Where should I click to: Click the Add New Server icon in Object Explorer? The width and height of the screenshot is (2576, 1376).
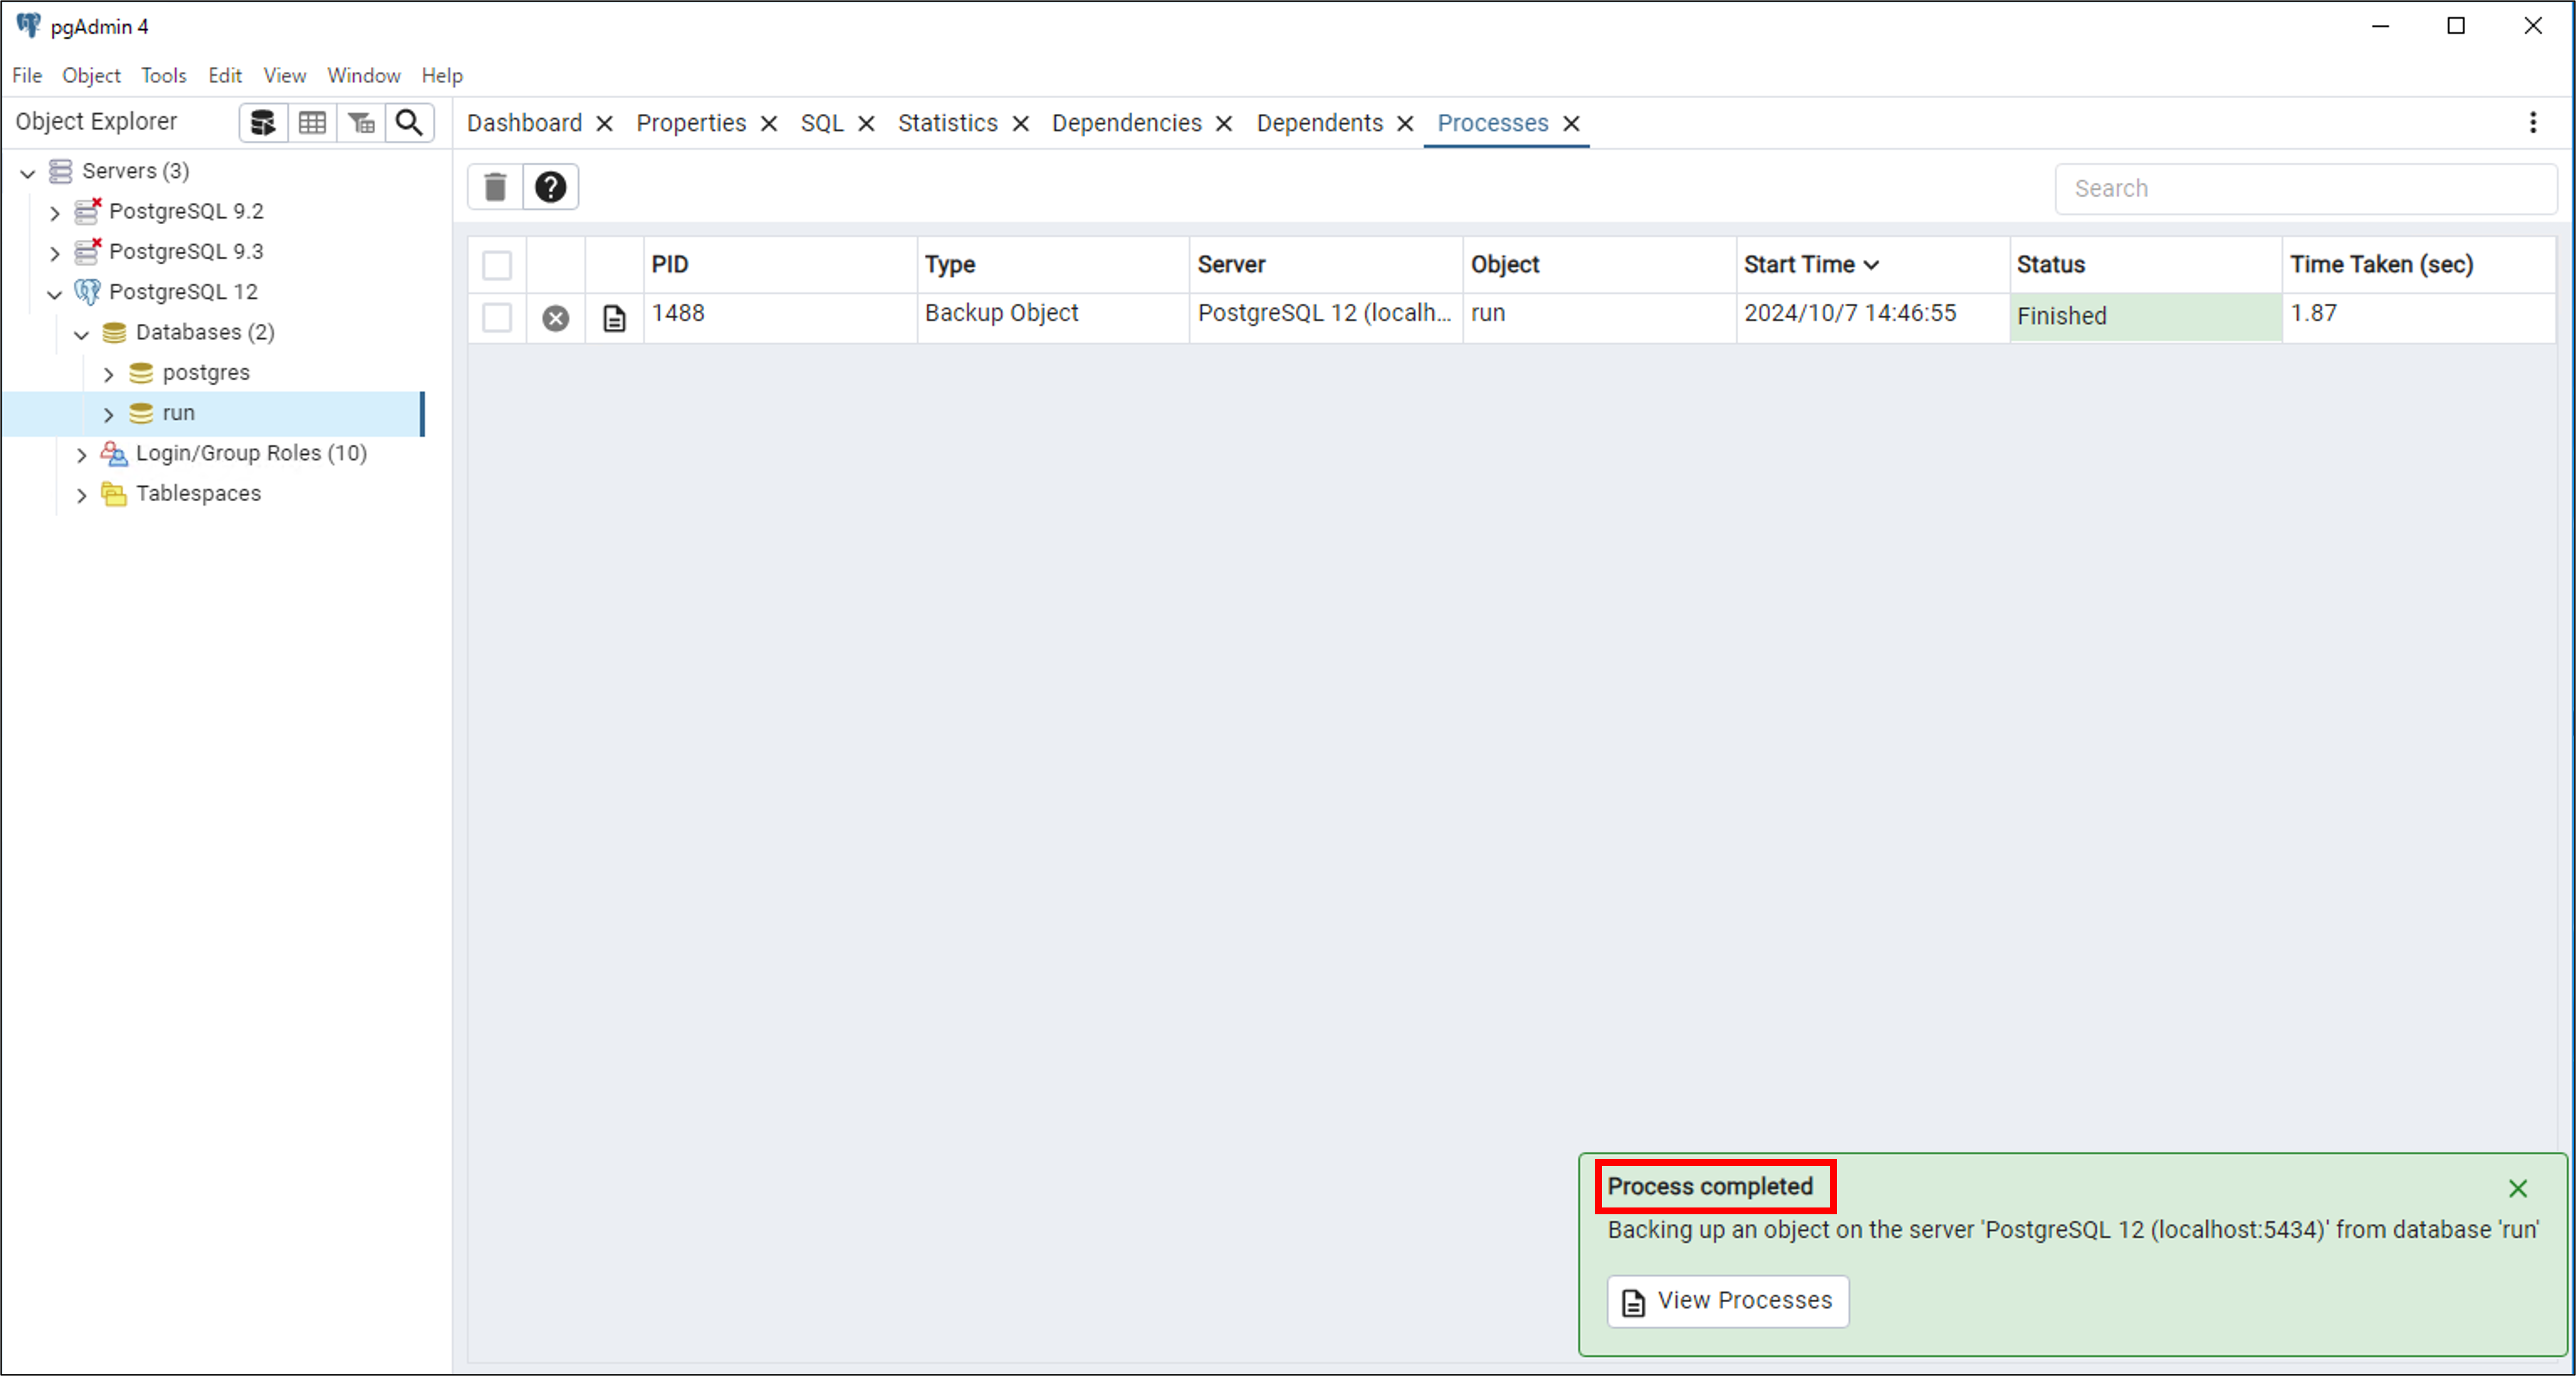tap(263, 123)
